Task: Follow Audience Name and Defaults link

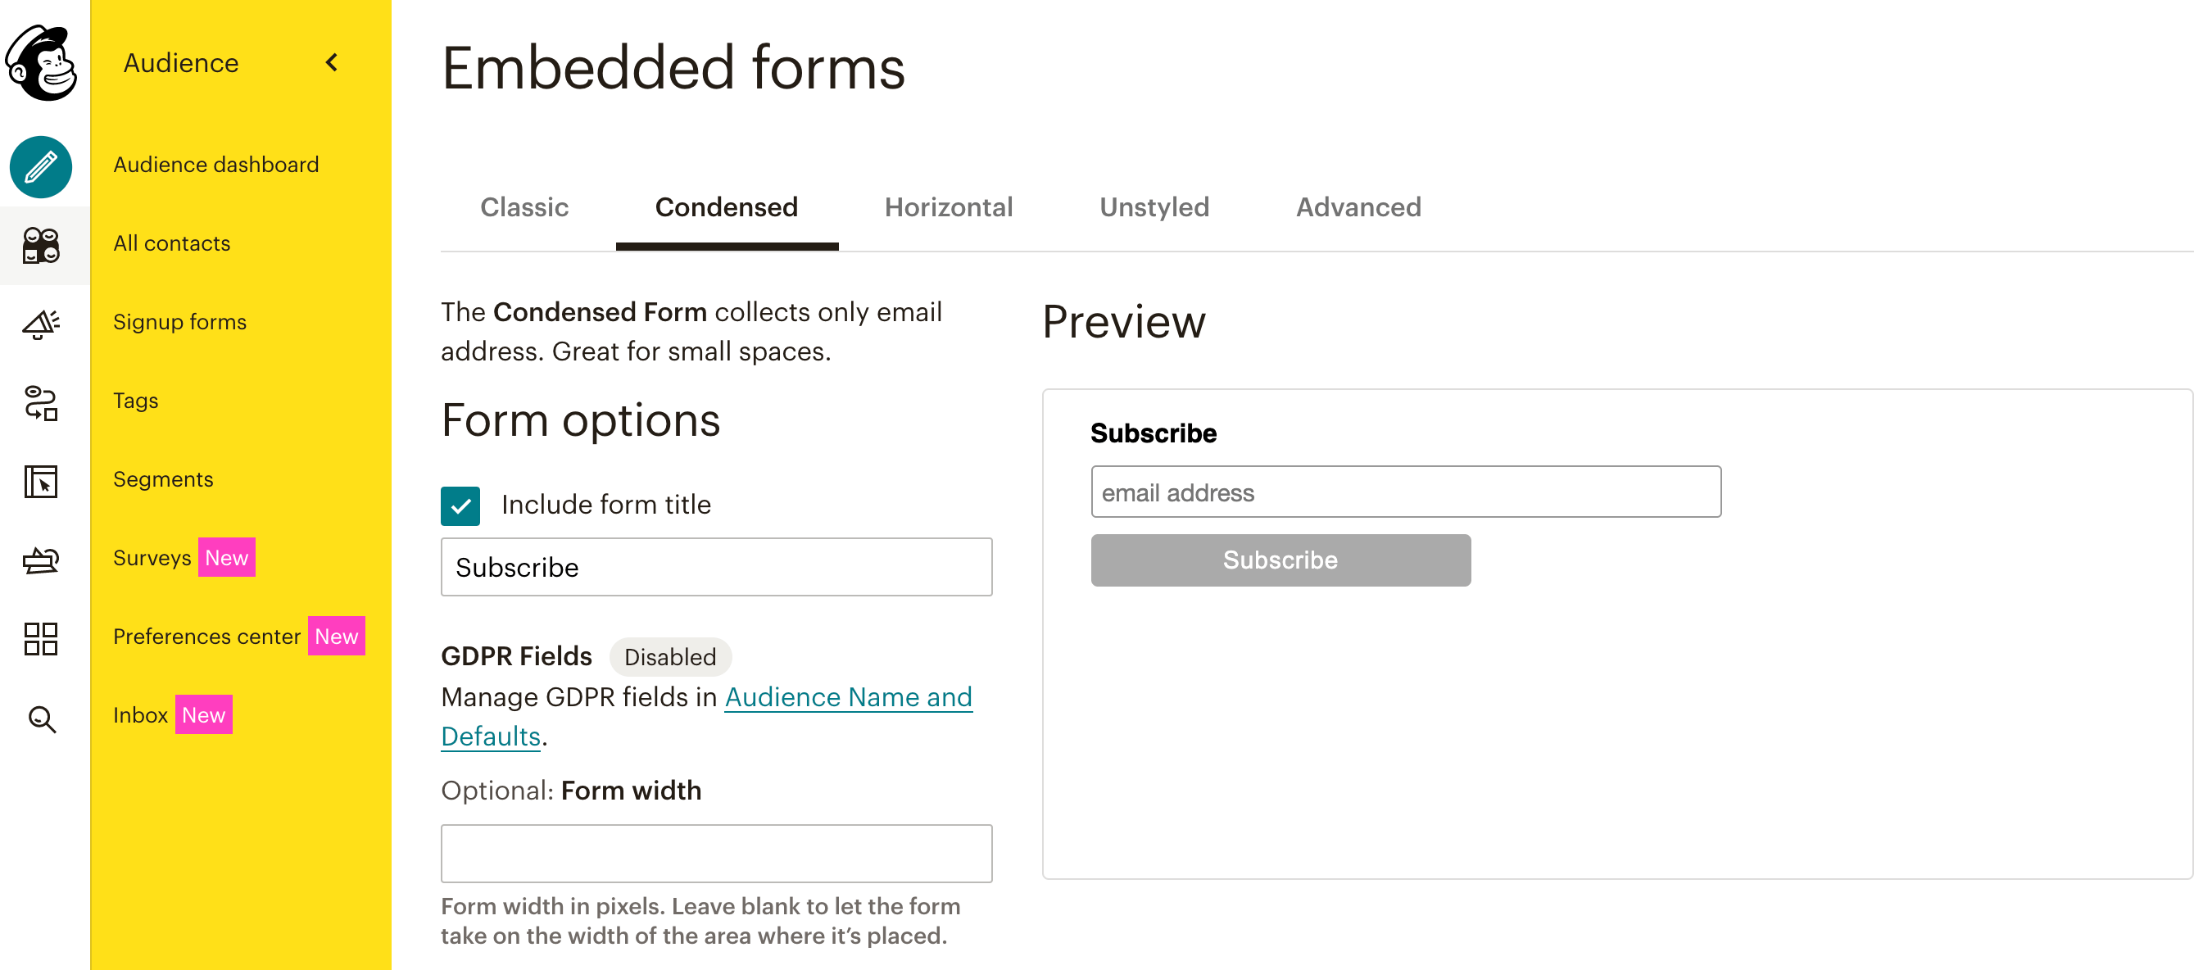Action: [x=848, y=697]
